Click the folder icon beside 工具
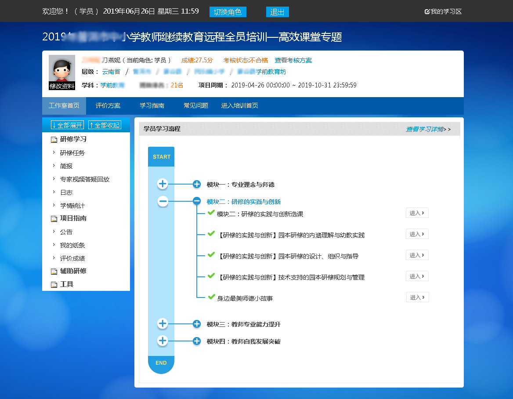This screenshot has height=399, width=513. tap(54, 285)
